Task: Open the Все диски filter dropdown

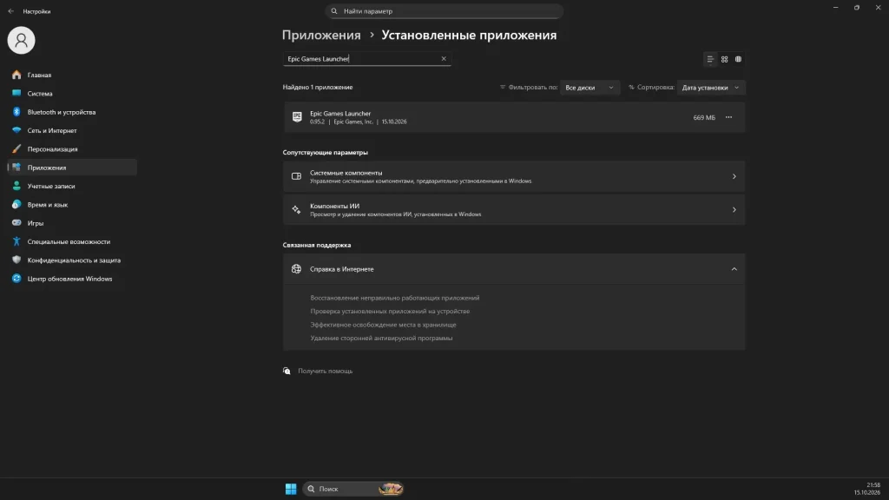Action: (589, 88)
